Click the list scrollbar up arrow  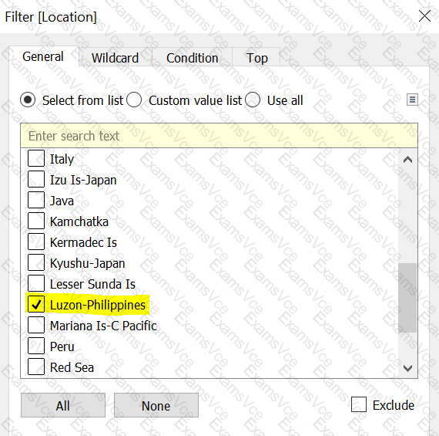point(407,160)
